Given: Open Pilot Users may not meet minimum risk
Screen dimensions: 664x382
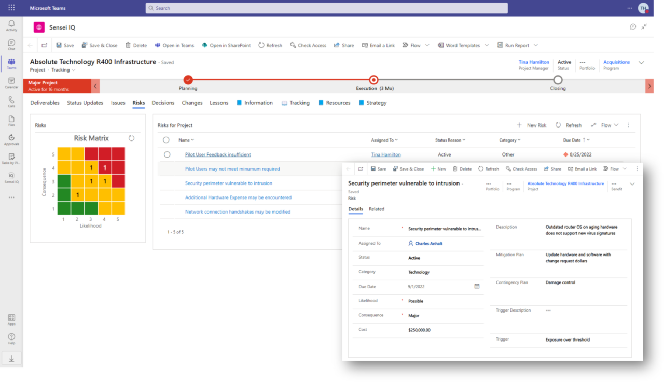Looking at the screenshot, I should (x=232, y=169).
